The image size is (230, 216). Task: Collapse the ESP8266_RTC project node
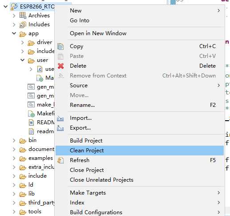(5, 6)
